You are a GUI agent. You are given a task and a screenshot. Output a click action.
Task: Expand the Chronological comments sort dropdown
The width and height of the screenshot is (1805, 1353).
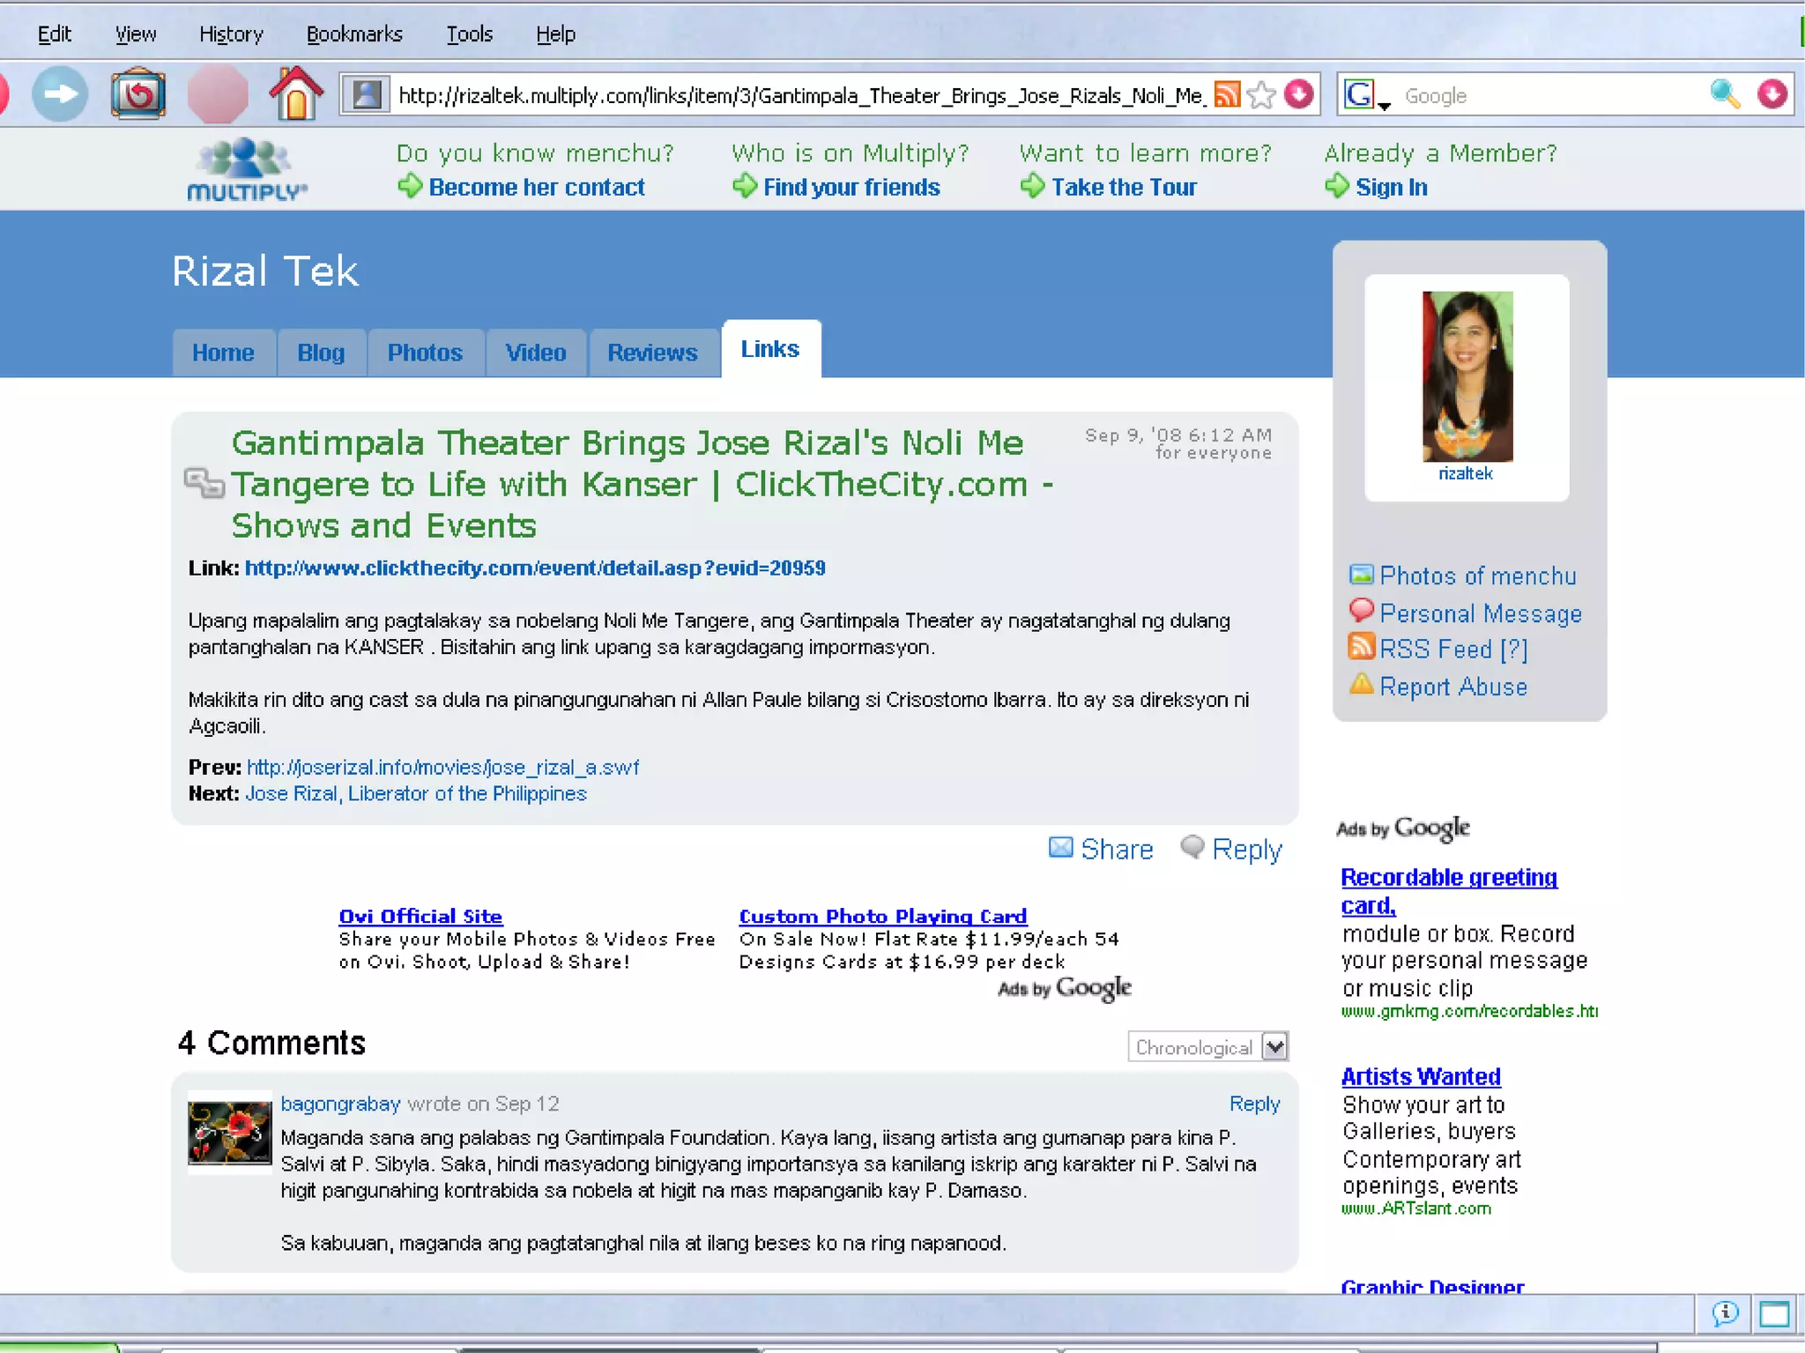click(x=1274, y=1047)
